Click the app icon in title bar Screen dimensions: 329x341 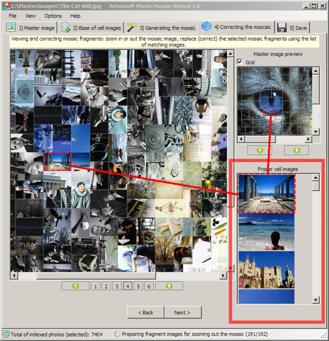click(x=6, y=6)
